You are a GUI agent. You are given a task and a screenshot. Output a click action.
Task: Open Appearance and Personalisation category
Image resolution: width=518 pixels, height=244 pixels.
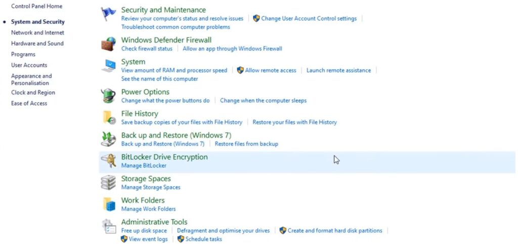pos(31,79)
